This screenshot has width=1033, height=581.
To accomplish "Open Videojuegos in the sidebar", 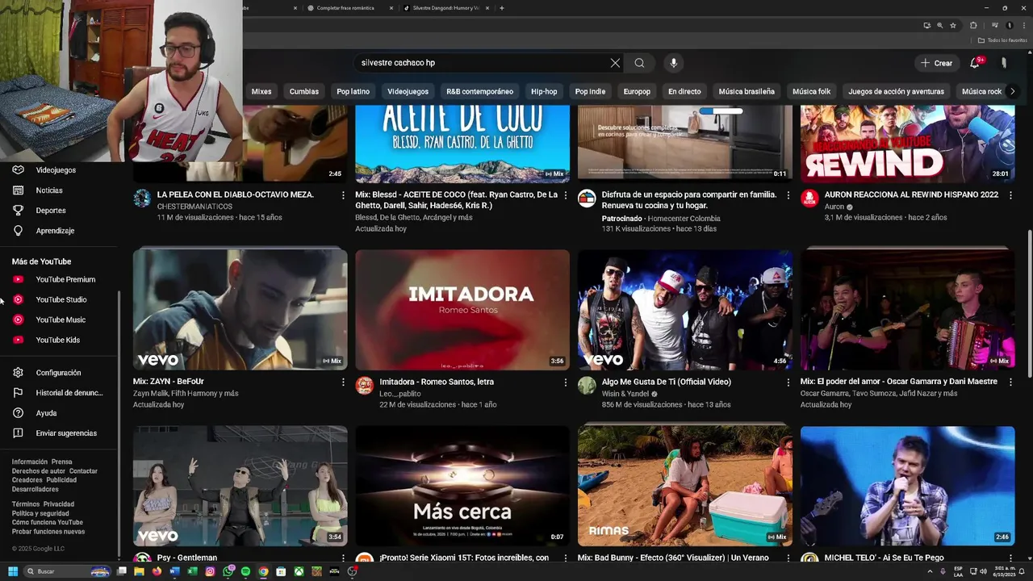I will click(56, 170).
